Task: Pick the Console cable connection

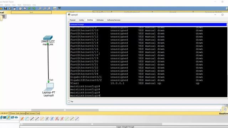Action: [x=27, y=119]
